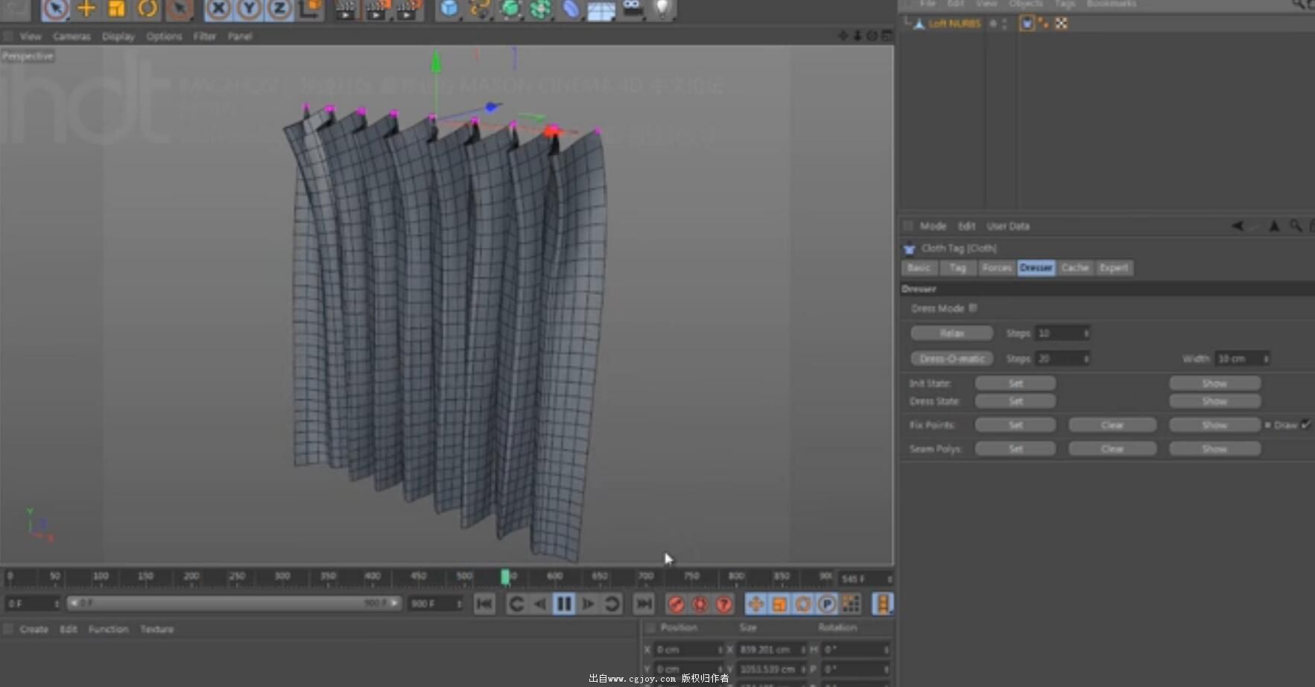Screen dimensions: 1315x687
Task: Open Material Manager Create menu
Action: tap(34, 629)
